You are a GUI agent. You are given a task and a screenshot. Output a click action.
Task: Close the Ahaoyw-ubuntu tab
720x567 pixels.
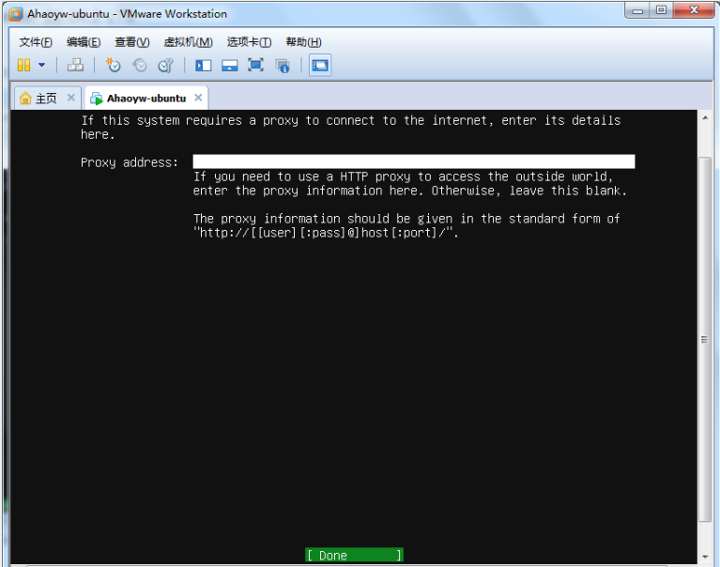197,98
